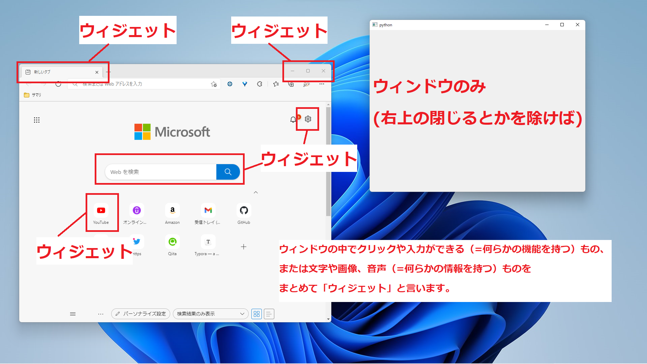The width and height of the screenshot is (647, 364).
Task: Open the settings gear on the new tab page
Action: click(308, 119)
